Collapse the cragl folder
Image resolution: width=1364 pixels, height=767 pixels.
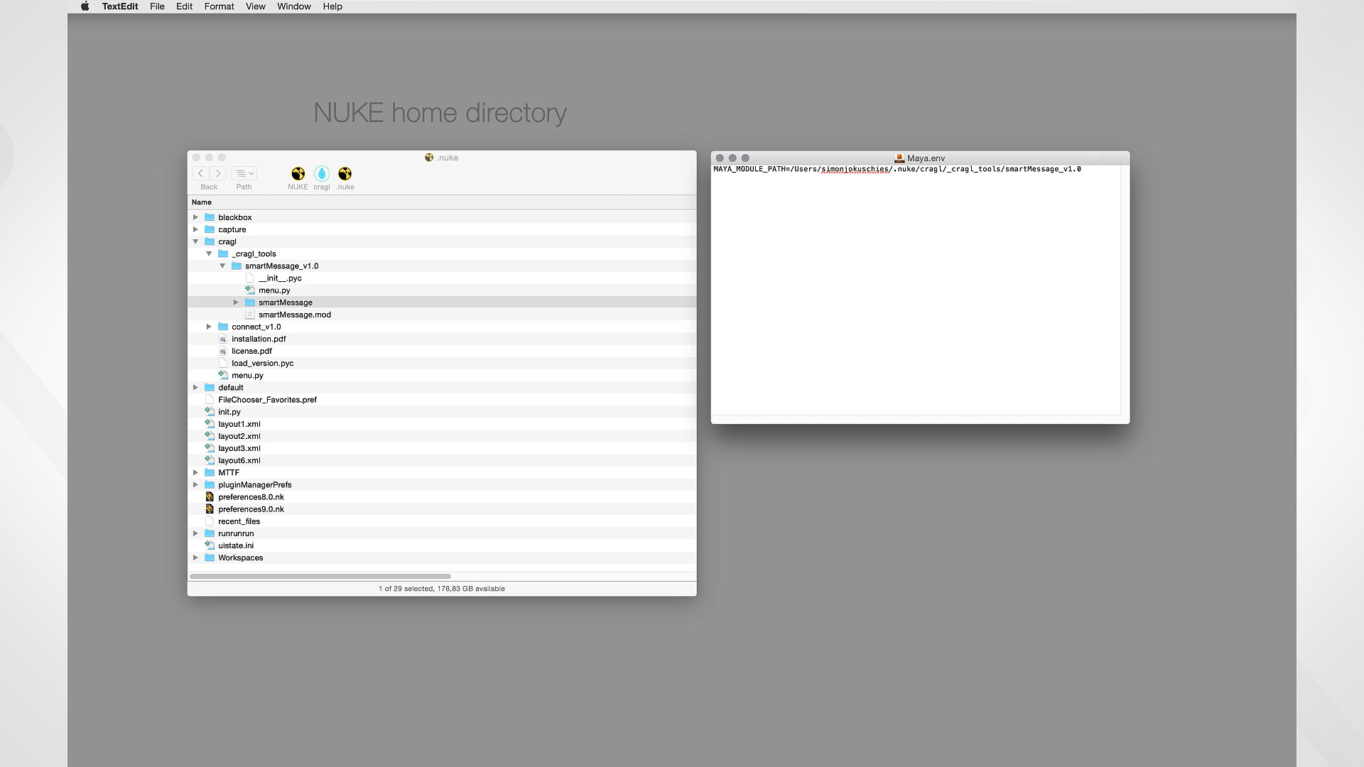(195, 241)
